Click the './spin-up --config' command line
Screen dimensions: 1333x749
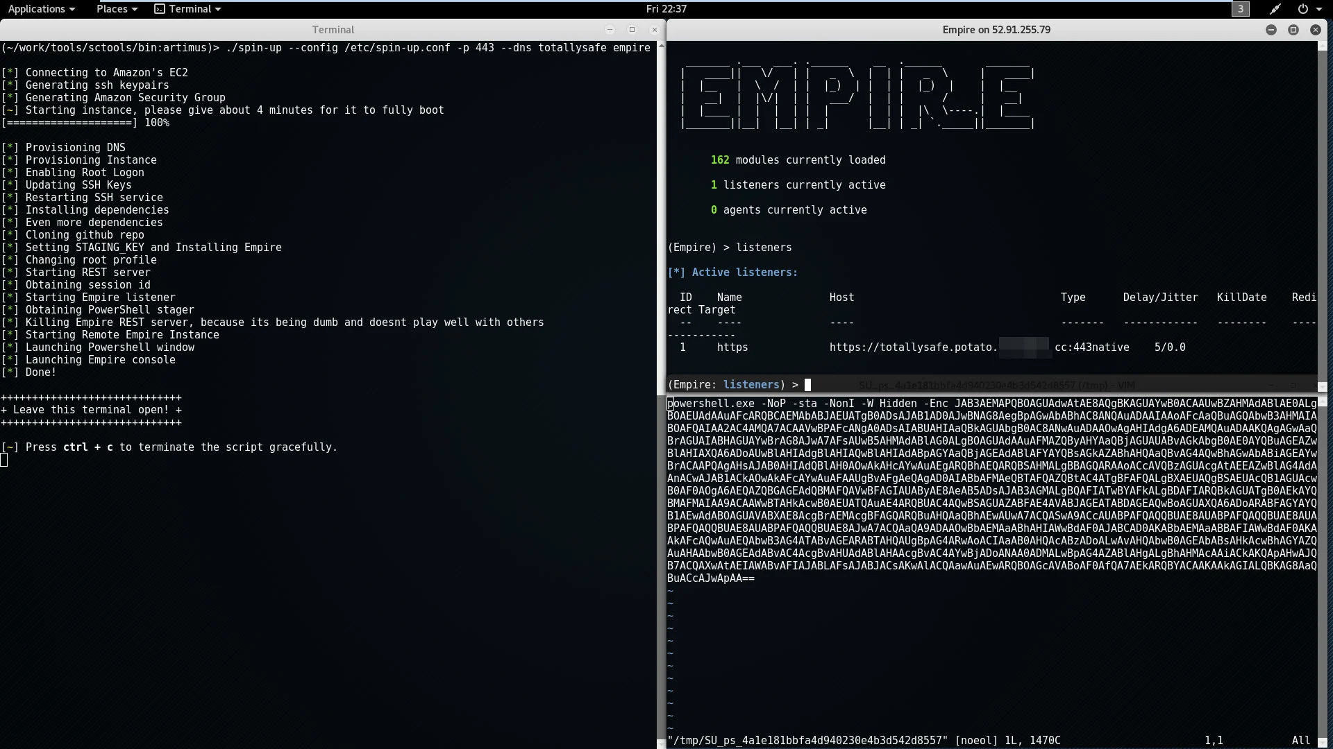[x=326, y=48]
